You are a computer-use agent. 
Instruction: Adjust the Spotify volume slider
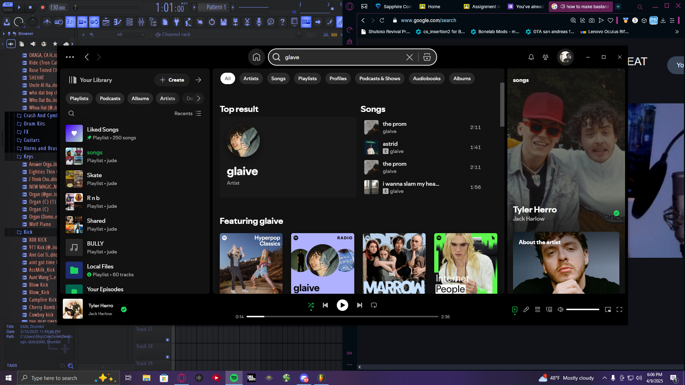[x=583, y=309]
